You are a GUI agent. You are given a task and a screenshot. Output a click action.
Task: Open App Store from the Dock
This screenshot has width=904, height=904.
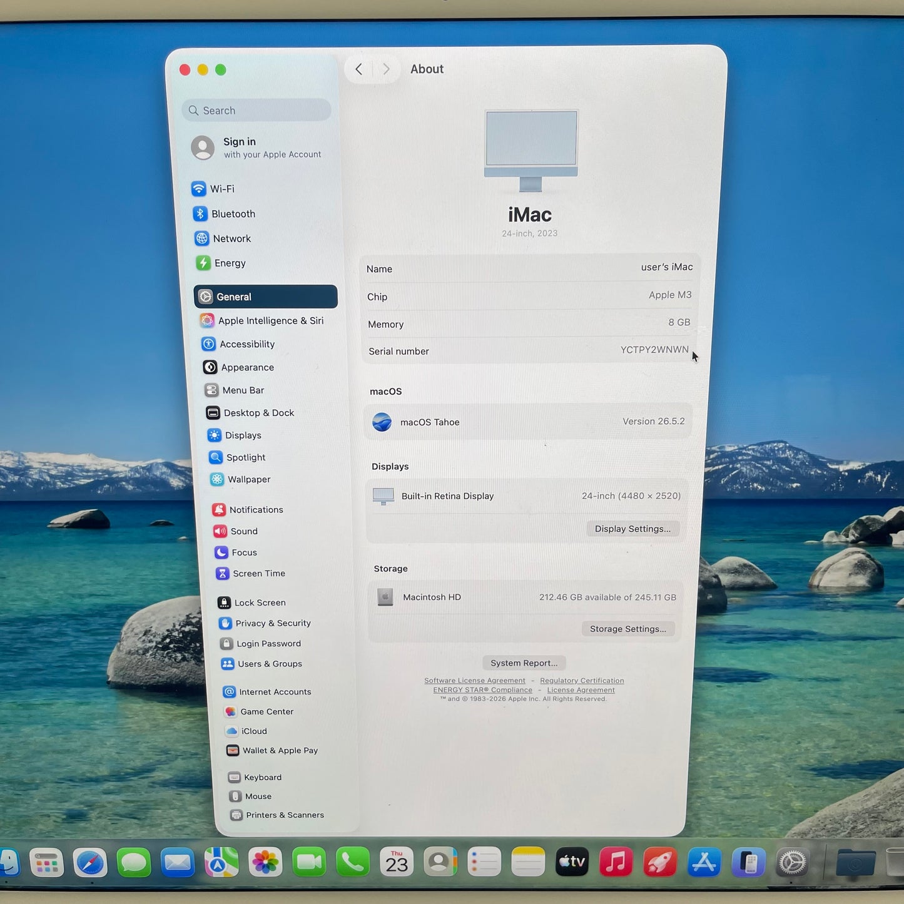pos(704,863)
